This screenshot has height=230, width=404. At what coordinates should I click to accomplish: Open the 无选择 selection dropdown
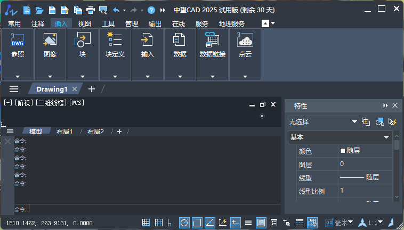coord(323,122)
